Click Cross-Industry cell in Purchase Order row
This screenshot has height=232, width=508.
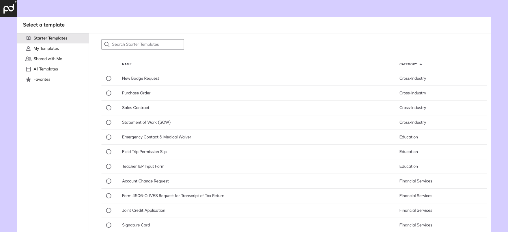[413, 93]
